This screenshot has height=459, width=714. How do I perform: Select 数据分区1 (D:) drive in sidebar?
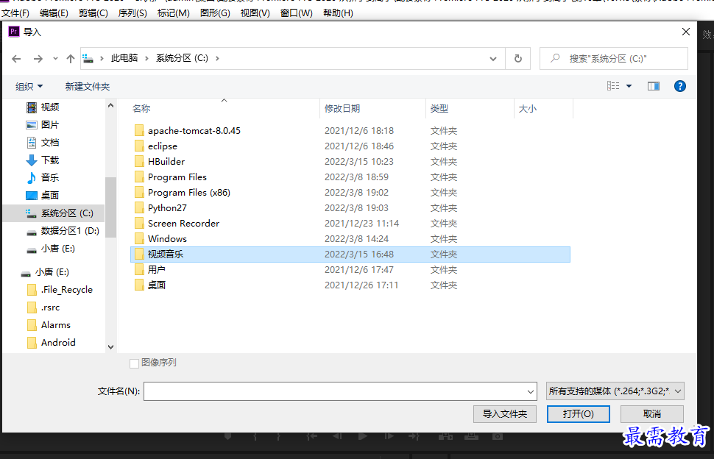[x=63, y=231]
